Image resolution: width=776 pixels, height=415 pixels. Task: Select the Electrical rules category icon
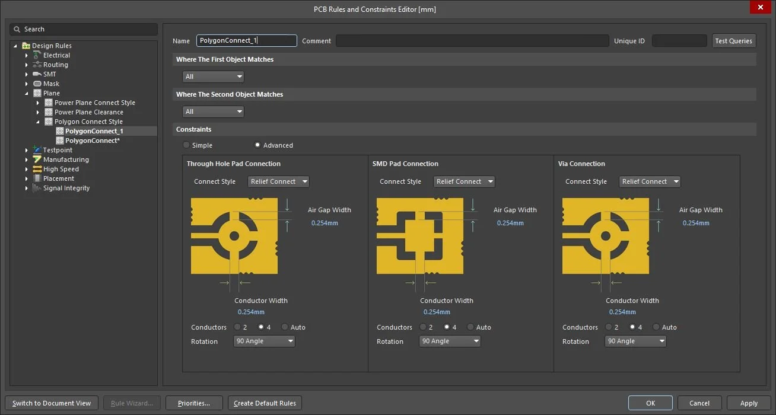[37, 55]
